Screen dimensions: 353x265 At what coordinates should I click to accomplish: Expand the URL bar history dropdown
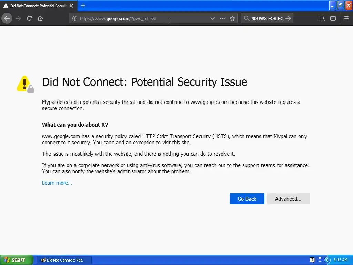pos(212,18)
